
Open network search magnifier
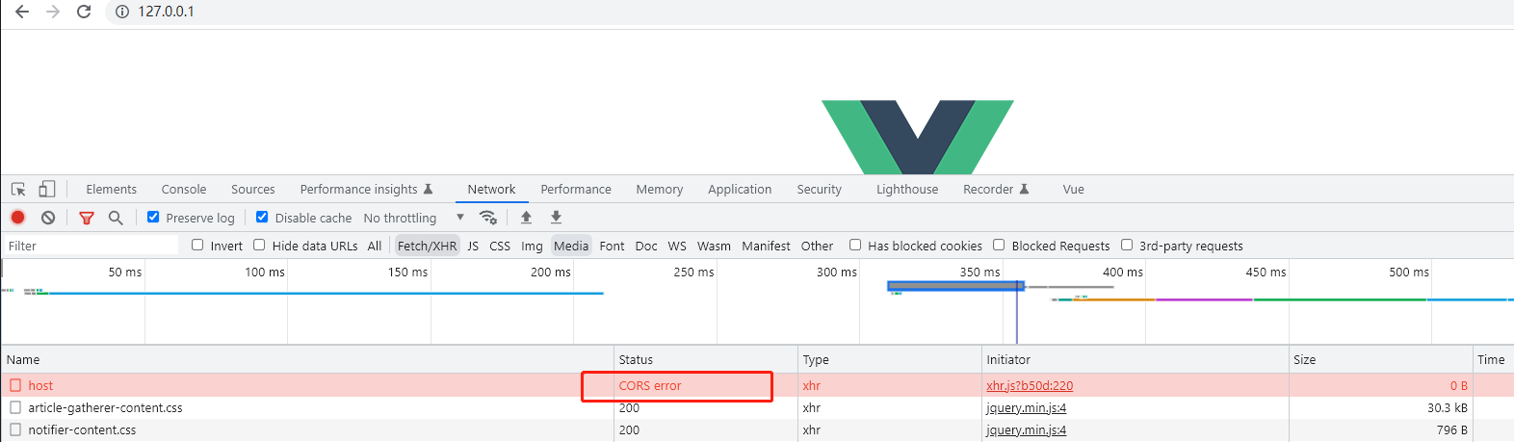pyautogui.click(x=116, y=218)
